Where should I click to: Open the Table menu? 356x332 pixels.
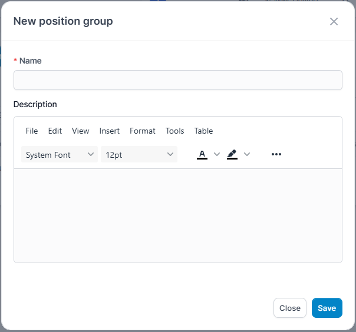[x=203, y=131]
